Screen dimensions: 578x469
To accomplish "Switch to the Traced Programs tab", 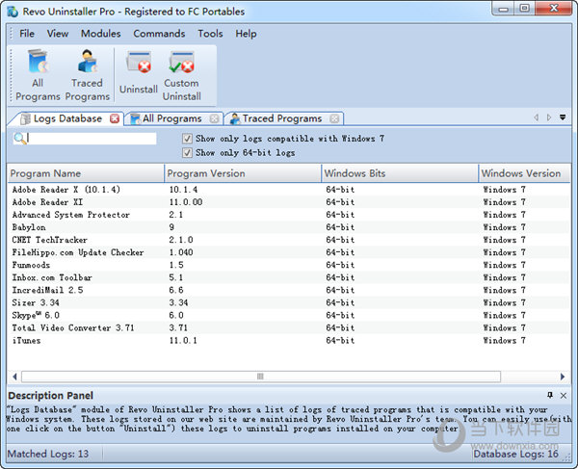I will tap(282, 118).
